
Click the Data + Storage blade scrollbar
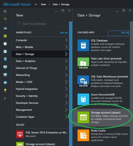tap(131, 84)
